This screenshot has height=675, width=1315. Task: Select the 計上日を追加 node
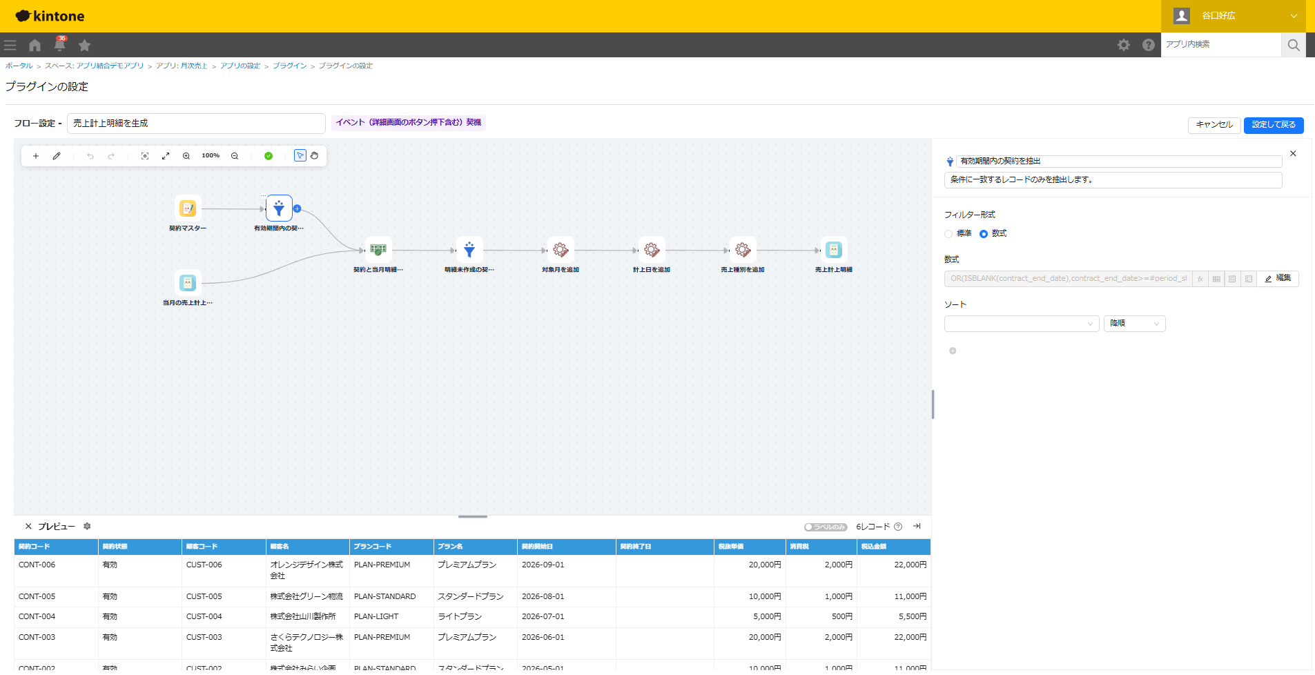coord(652,250)
